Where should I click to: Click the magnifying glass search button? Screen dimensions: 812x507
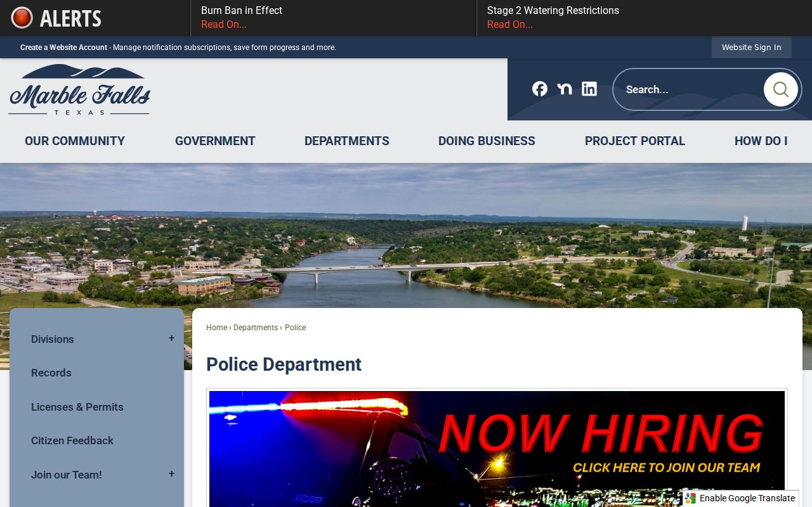pos(780,89)
